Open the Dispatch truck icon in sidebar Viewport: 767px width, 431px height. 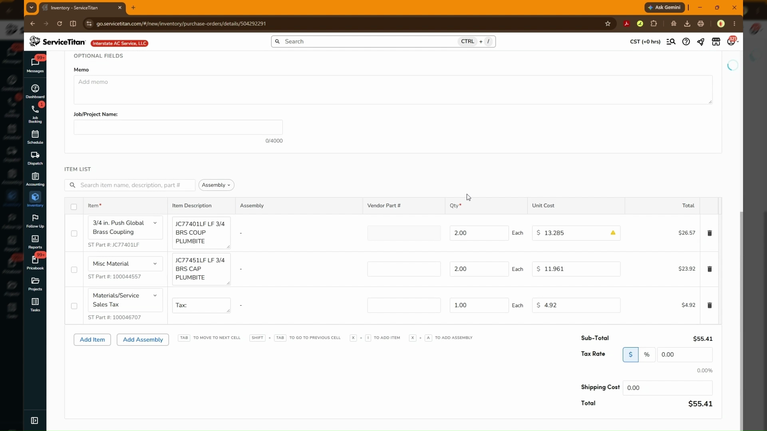(35, 155)
